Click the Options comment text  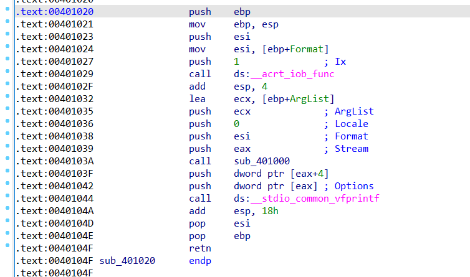click(x=353, y=186)
